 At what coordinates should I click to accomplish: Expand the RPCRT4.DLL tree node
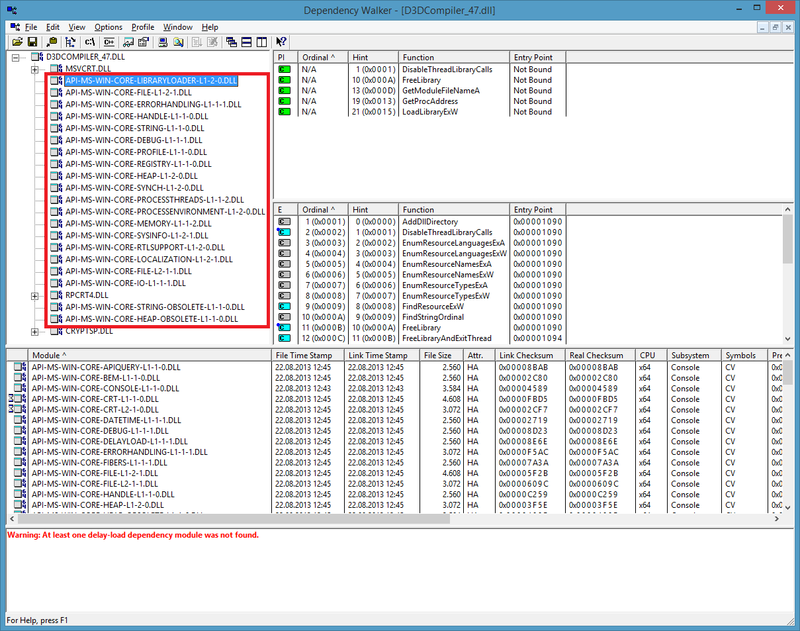(34, 295)
